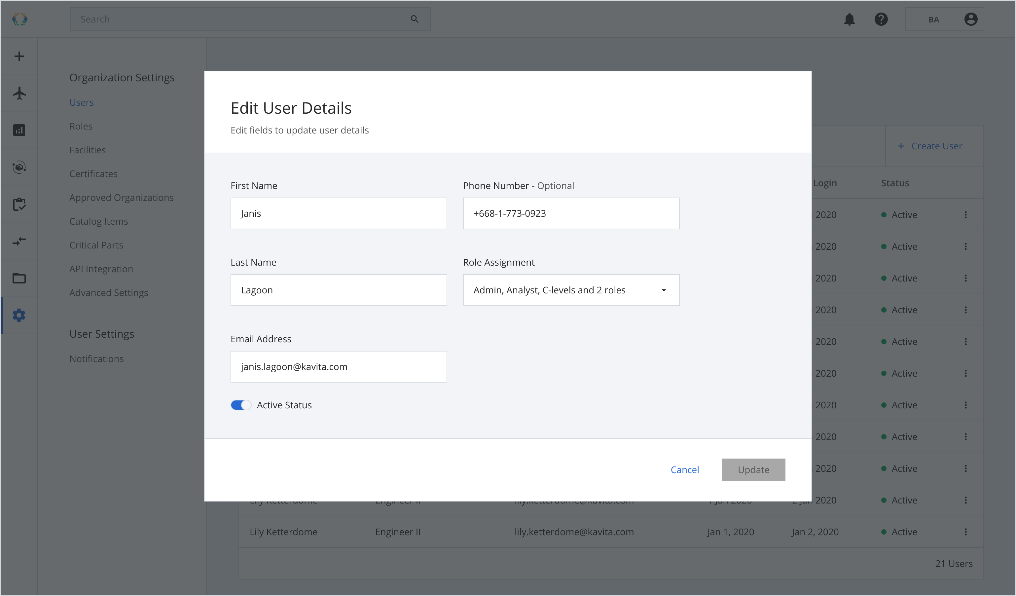Click the plus icon in left sidebar

coord(19,56)
